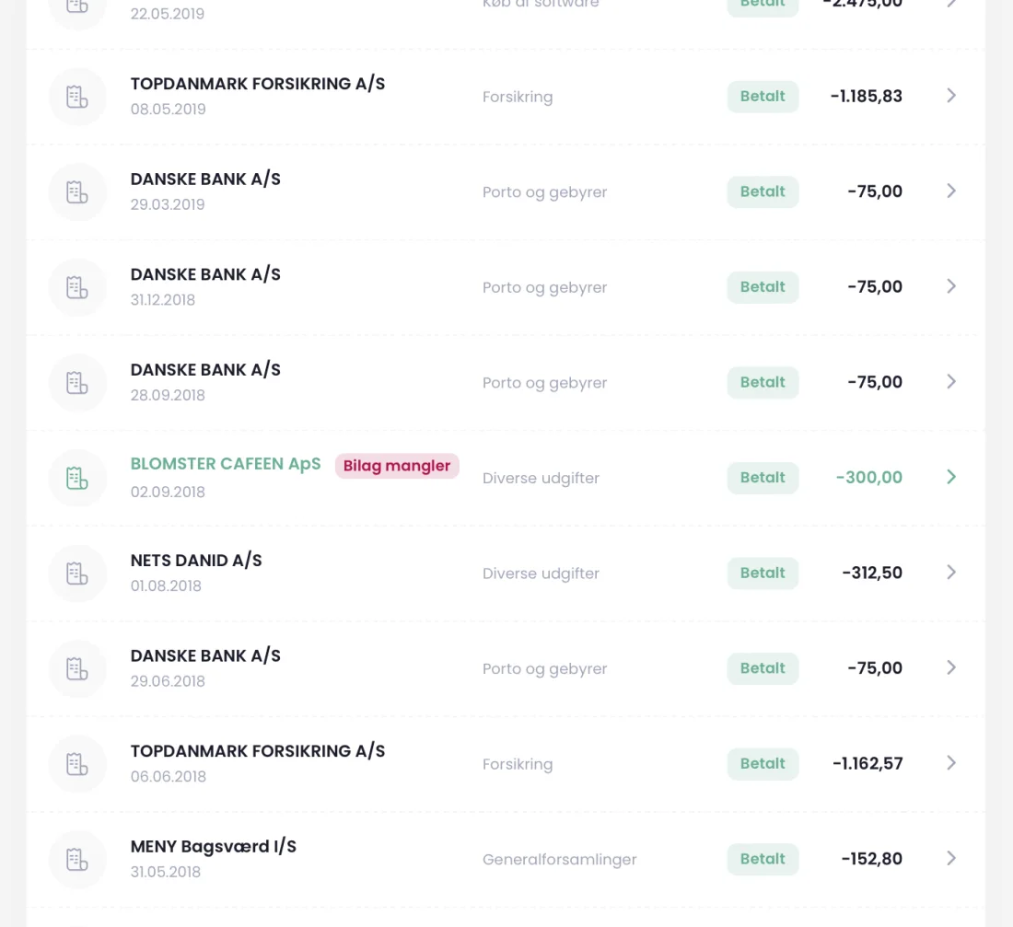1013x927 pixels.
Task: Click the -300,00 amount in green
Action: click(x=869, y=478)
